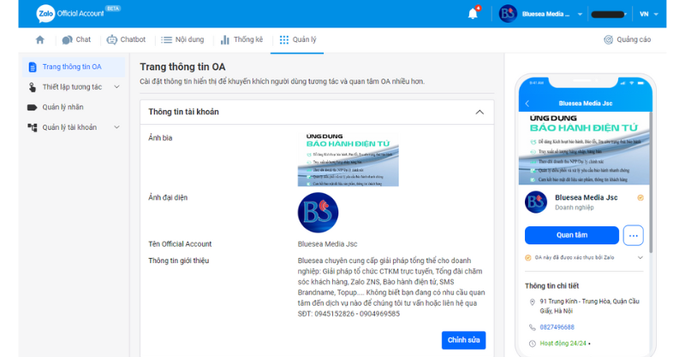This screenshot has height=357, width=685.
Task: Click the Bluesea Media Jsc account name value
Action: coord(328,244)
